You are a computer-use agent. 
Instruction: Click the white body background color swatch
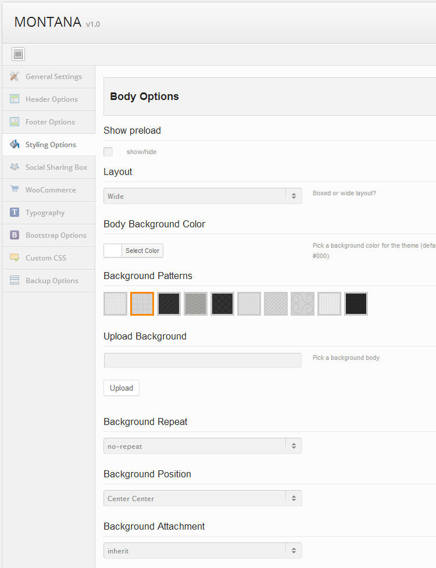(x=113, y=251)
